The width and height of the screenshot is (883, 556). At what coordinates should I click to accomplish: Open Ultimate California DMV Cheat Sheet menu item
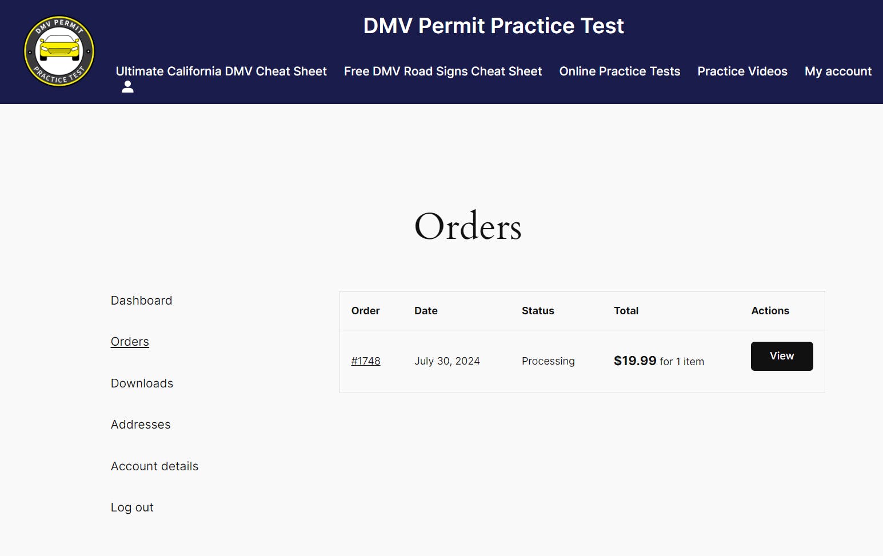point(221,71)
